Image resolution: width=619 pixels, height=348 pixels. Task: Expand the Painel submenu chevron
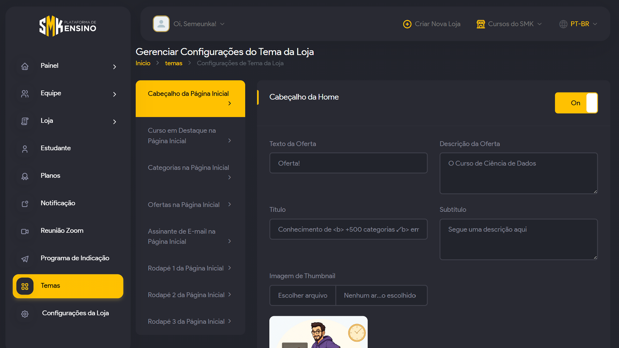tap(114, 67)
